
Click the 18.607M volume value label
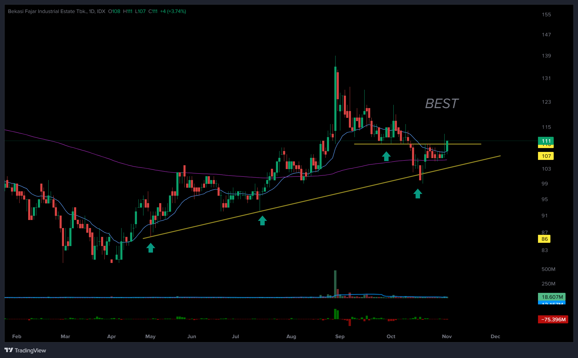point(552,297)
